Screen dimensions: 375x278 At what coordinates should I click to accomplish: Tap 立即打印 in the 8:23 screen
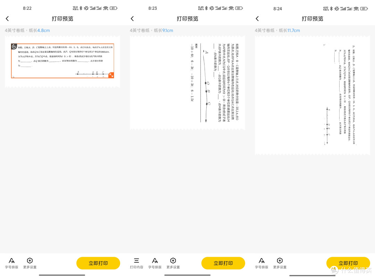click(x=223, y=263)
